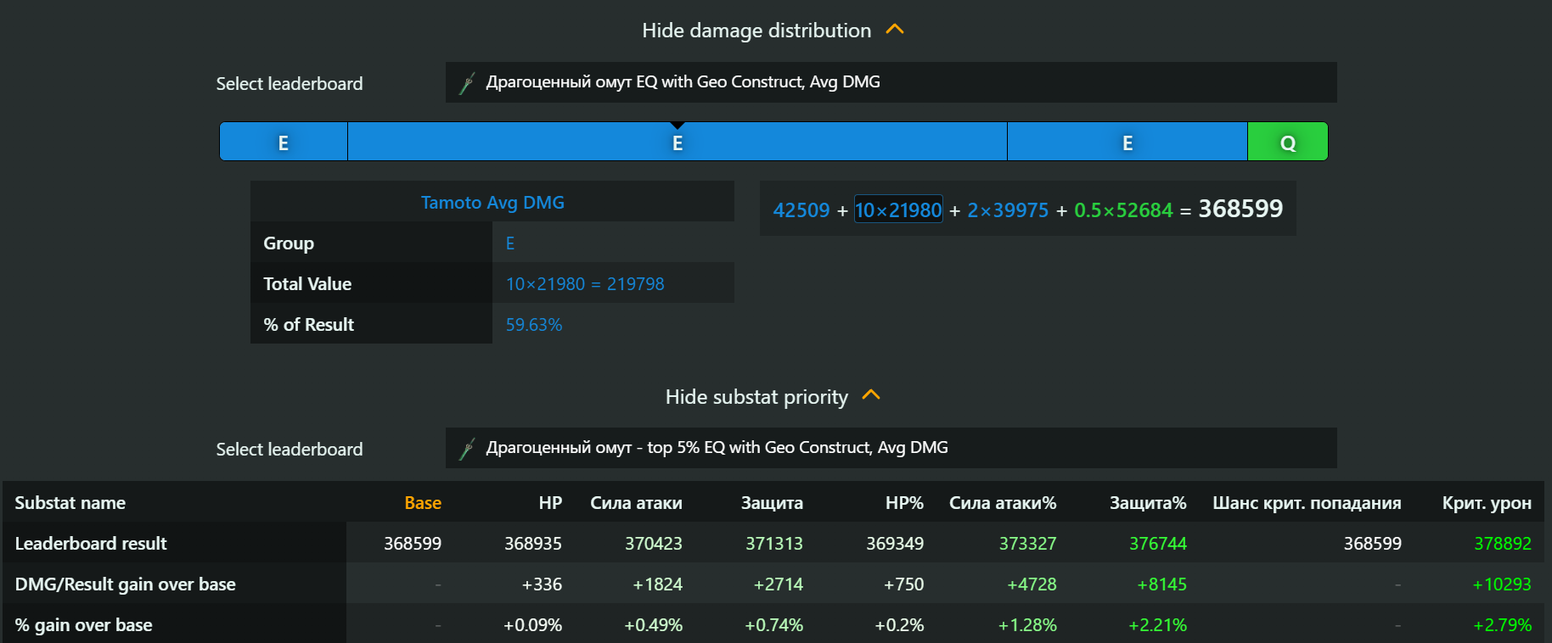Click the DMG/Result gain over base row label

(x=126, y=584)
